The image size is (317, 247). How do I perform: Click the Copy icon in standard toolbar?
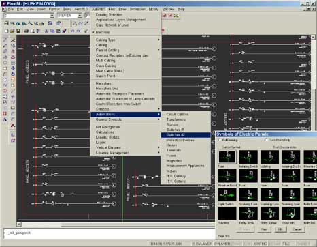click(x=52, y=31)
